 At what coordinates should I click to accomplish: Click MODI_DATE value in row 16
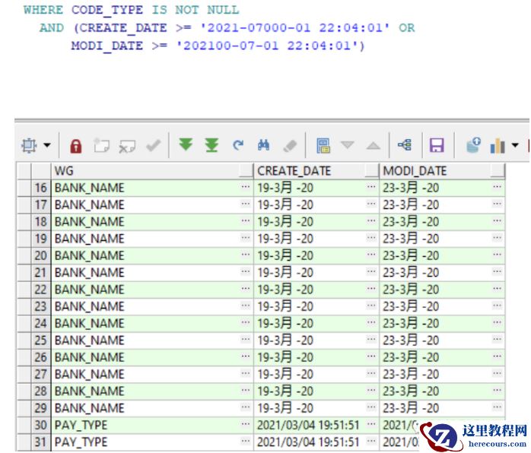[411, 188]
